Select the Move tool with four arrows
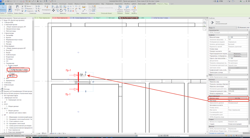 click(x=53, y=10)
